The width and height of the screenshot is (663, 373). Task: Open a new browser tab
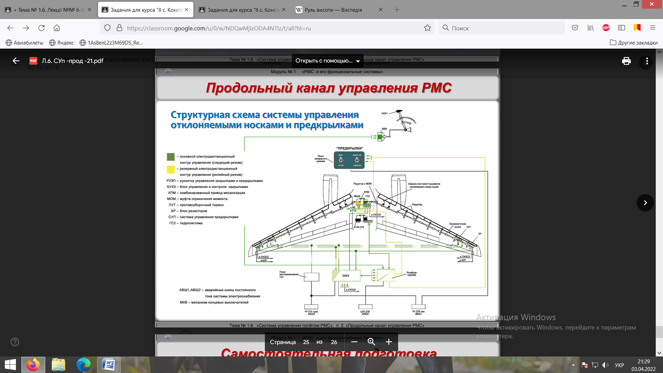click(x=397, y=10)
